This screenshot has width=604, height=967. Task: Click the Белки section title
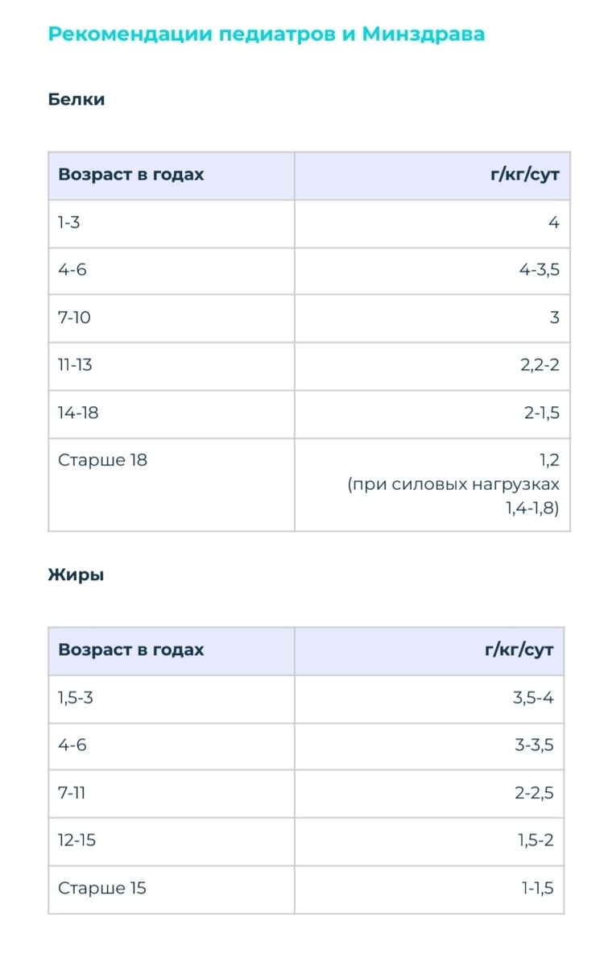click(77, 100)
